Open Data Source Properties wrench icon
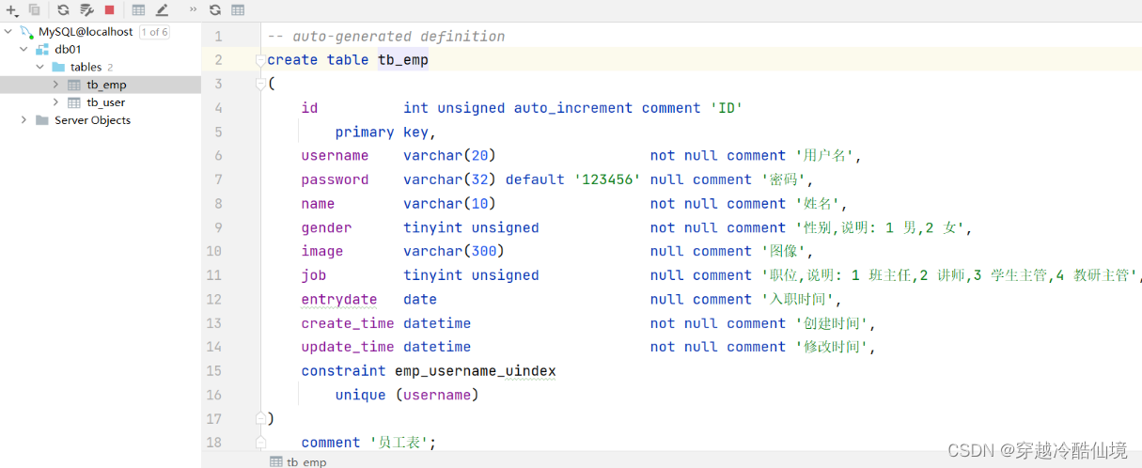 pos(86,10)
